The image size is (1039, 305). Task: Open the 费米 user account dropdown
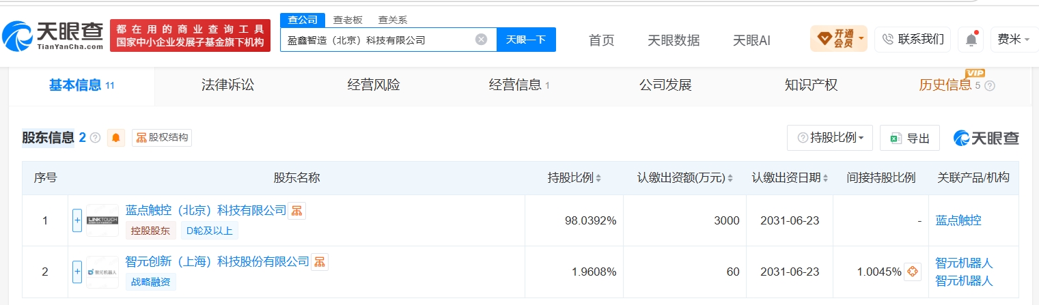1014,40
